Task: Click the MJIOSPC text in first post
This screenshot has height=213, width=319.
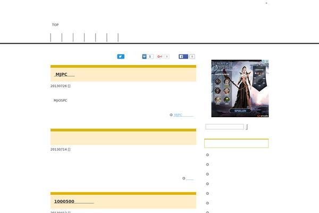Action: pyautogui.click(x=61, y=101)
